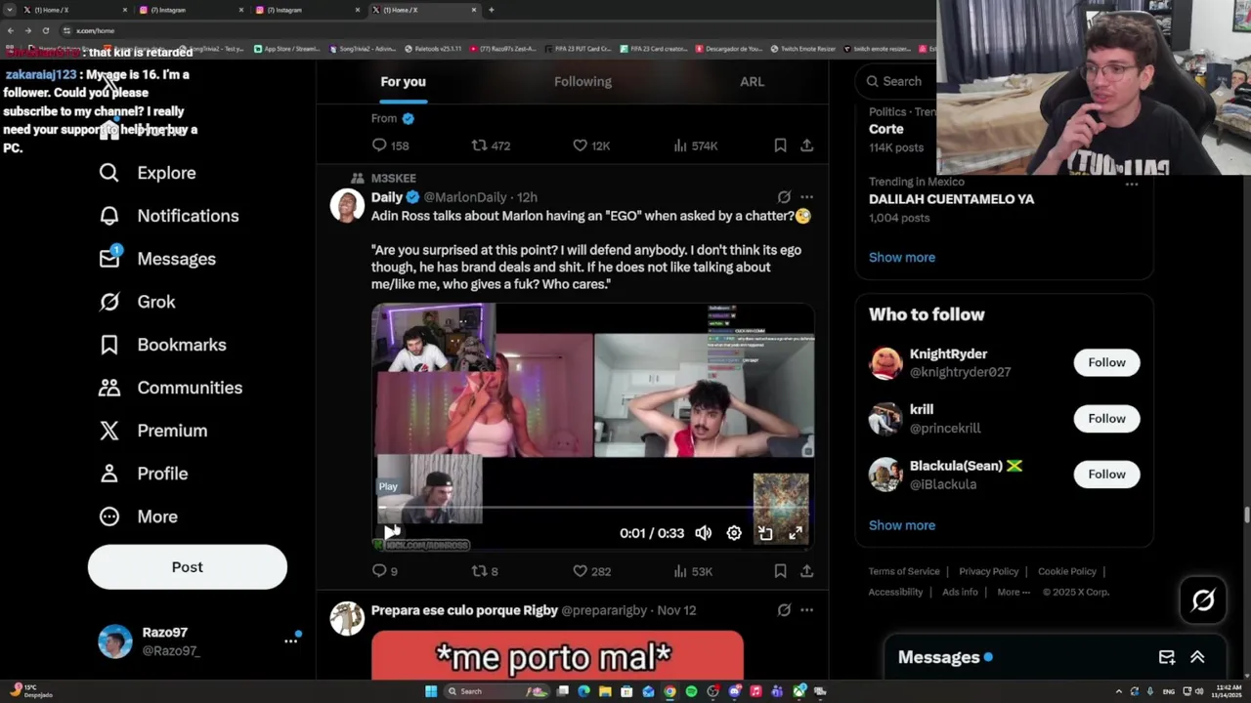Open more options on Daily tweet

coord(806,196)
